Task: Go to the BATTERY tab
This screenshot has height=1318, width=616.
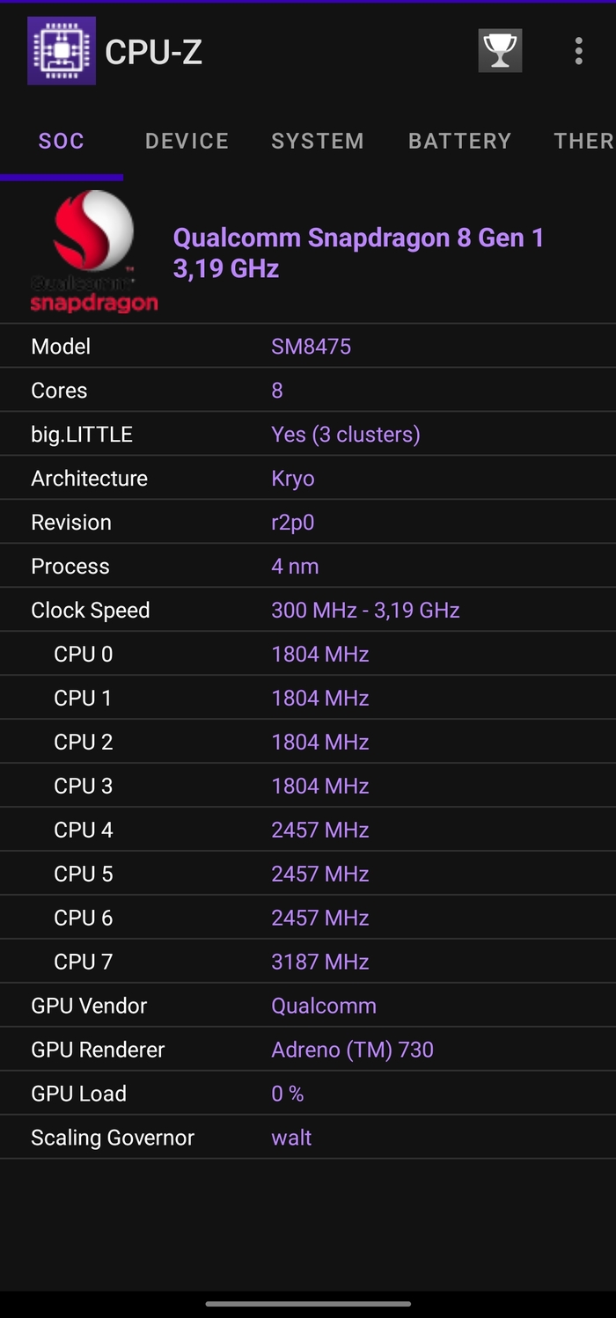Action: click(x=459, y=141)
